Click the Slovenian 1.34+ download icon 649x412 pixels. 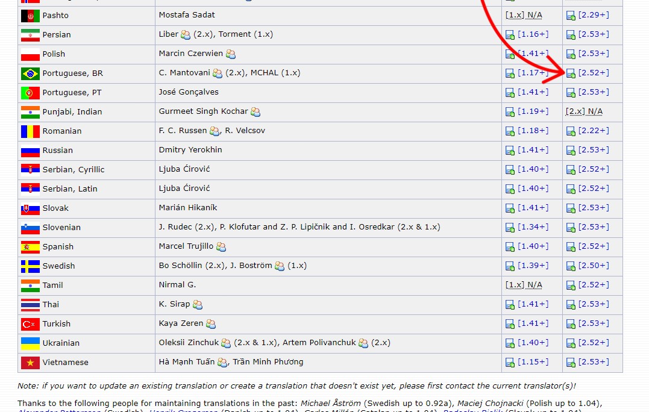(x=510, y=228)
